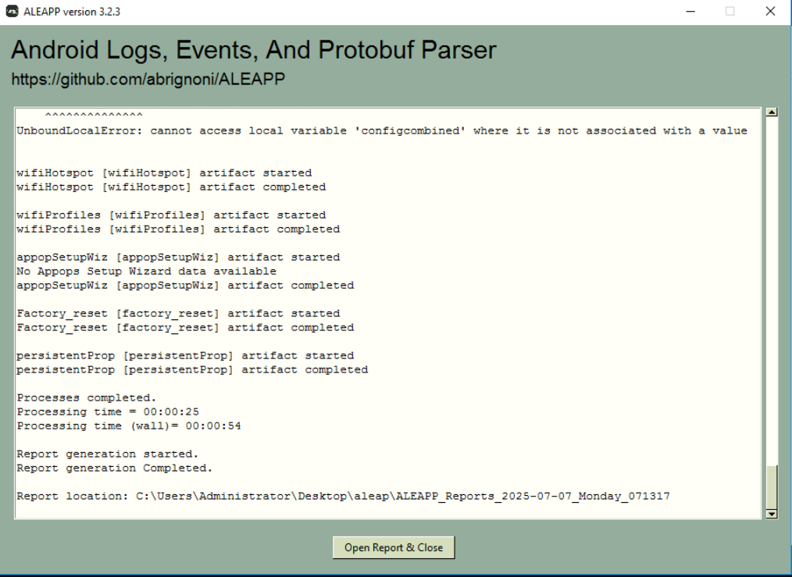Click the Report location path line

click(x=344, y=497)
